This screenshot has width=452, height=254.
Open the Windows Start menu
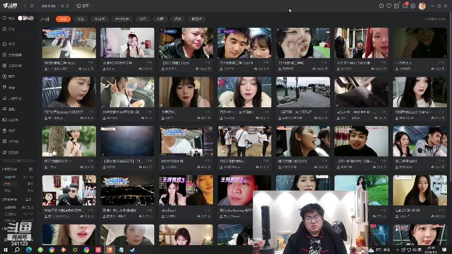tap(5, 249)
